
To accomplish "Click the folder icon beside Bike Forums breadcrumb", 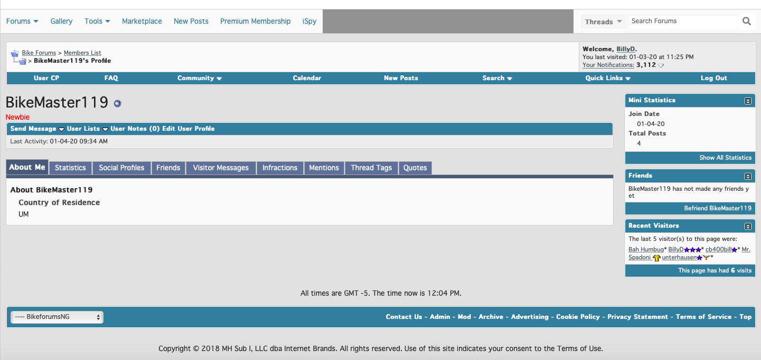I will click(x=14, y=53).
